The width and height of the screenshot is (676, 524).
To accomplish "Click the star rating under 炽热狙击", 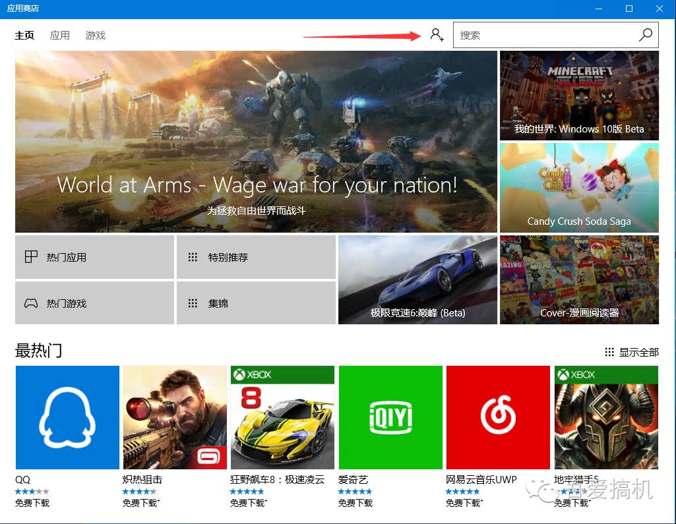I will click(139, 491).
